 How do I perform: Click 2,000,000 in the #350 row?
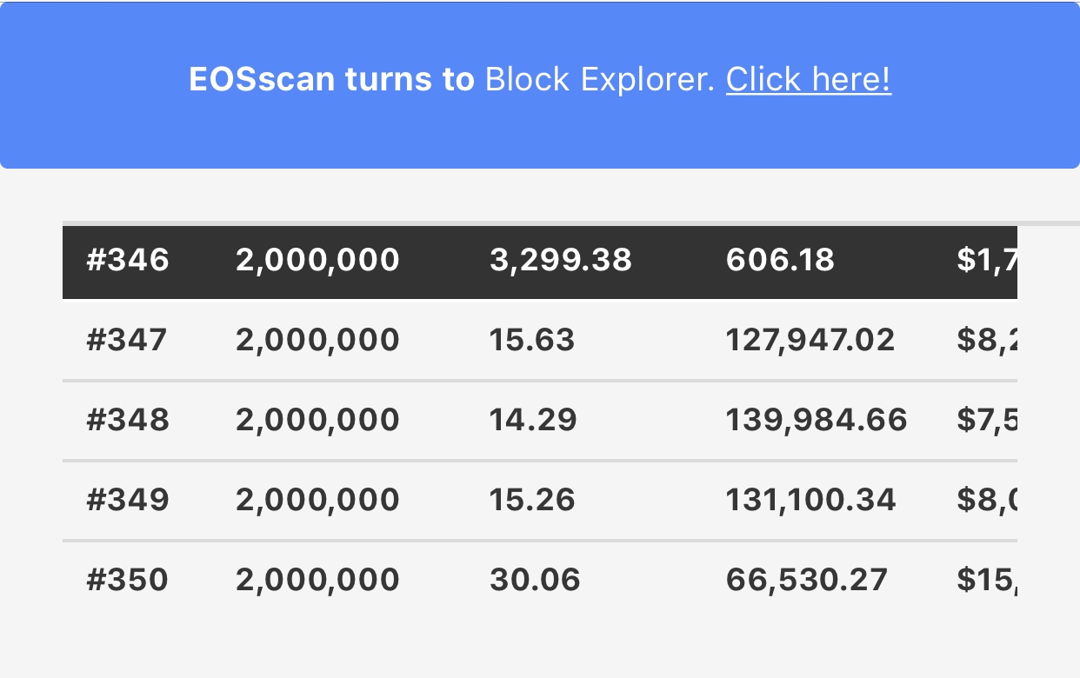(317, 580)
